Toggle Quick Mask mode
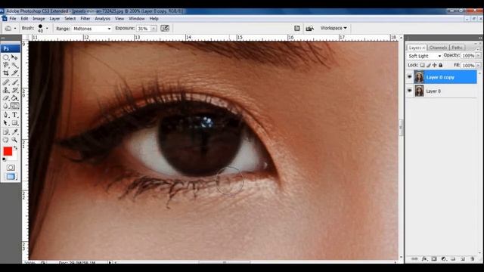The height and width of the screenshot is (272, 484). 11,168
